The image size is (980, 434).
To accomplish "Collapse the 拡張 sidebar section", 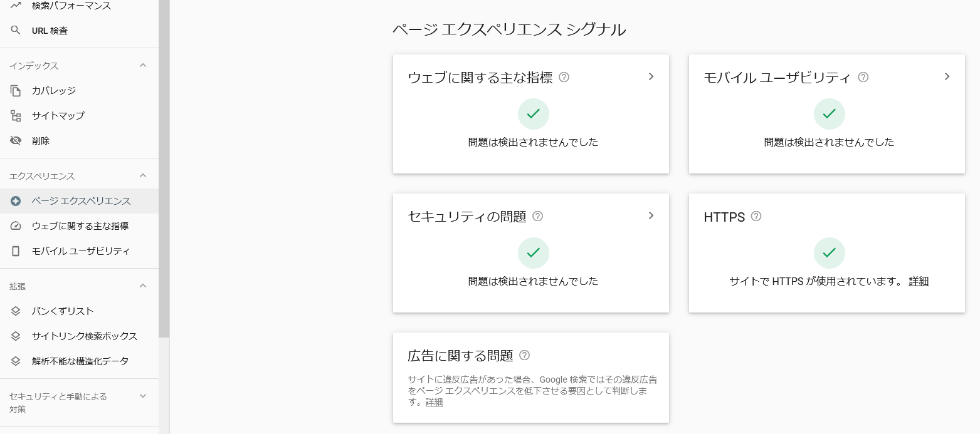I will (143, 286).
